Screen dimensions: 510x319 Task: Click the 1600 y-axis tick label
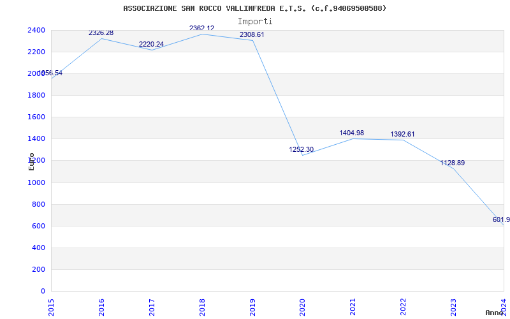36,117
